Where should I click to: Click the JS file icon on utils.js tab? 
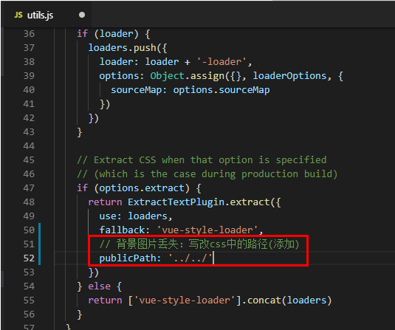(x=18, y=15)
